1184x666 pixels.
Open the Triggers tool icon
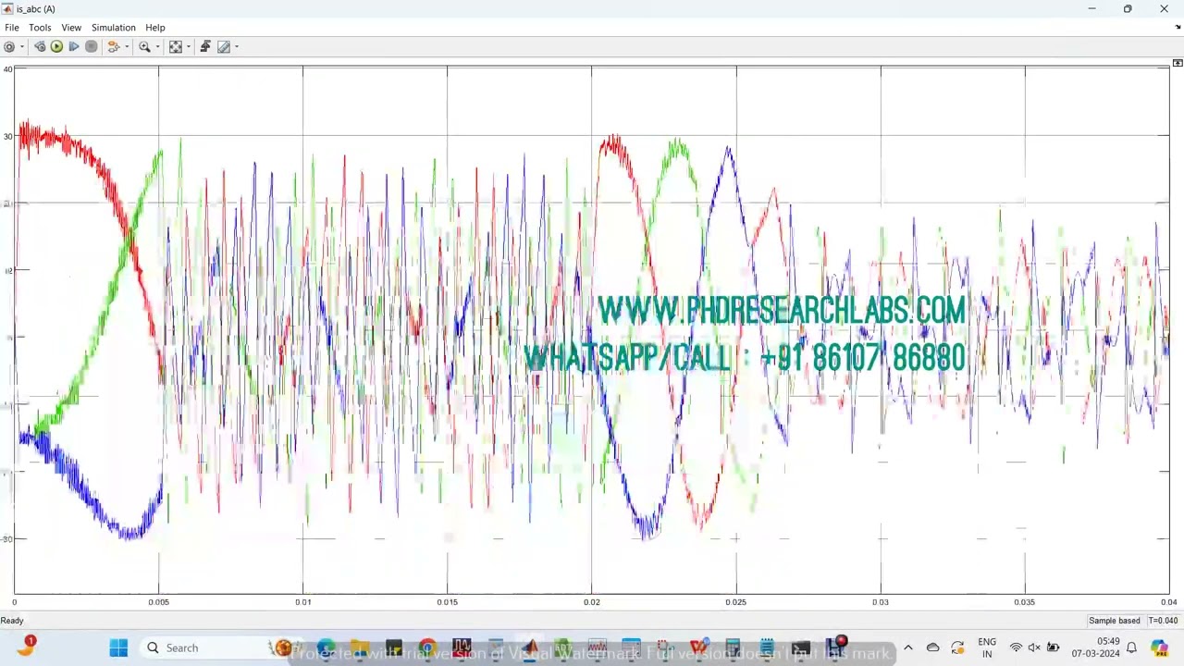click(205, 46)
